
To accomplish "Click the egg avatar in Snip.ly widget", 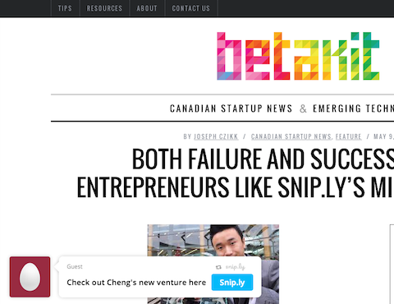I will click(30, 277).
